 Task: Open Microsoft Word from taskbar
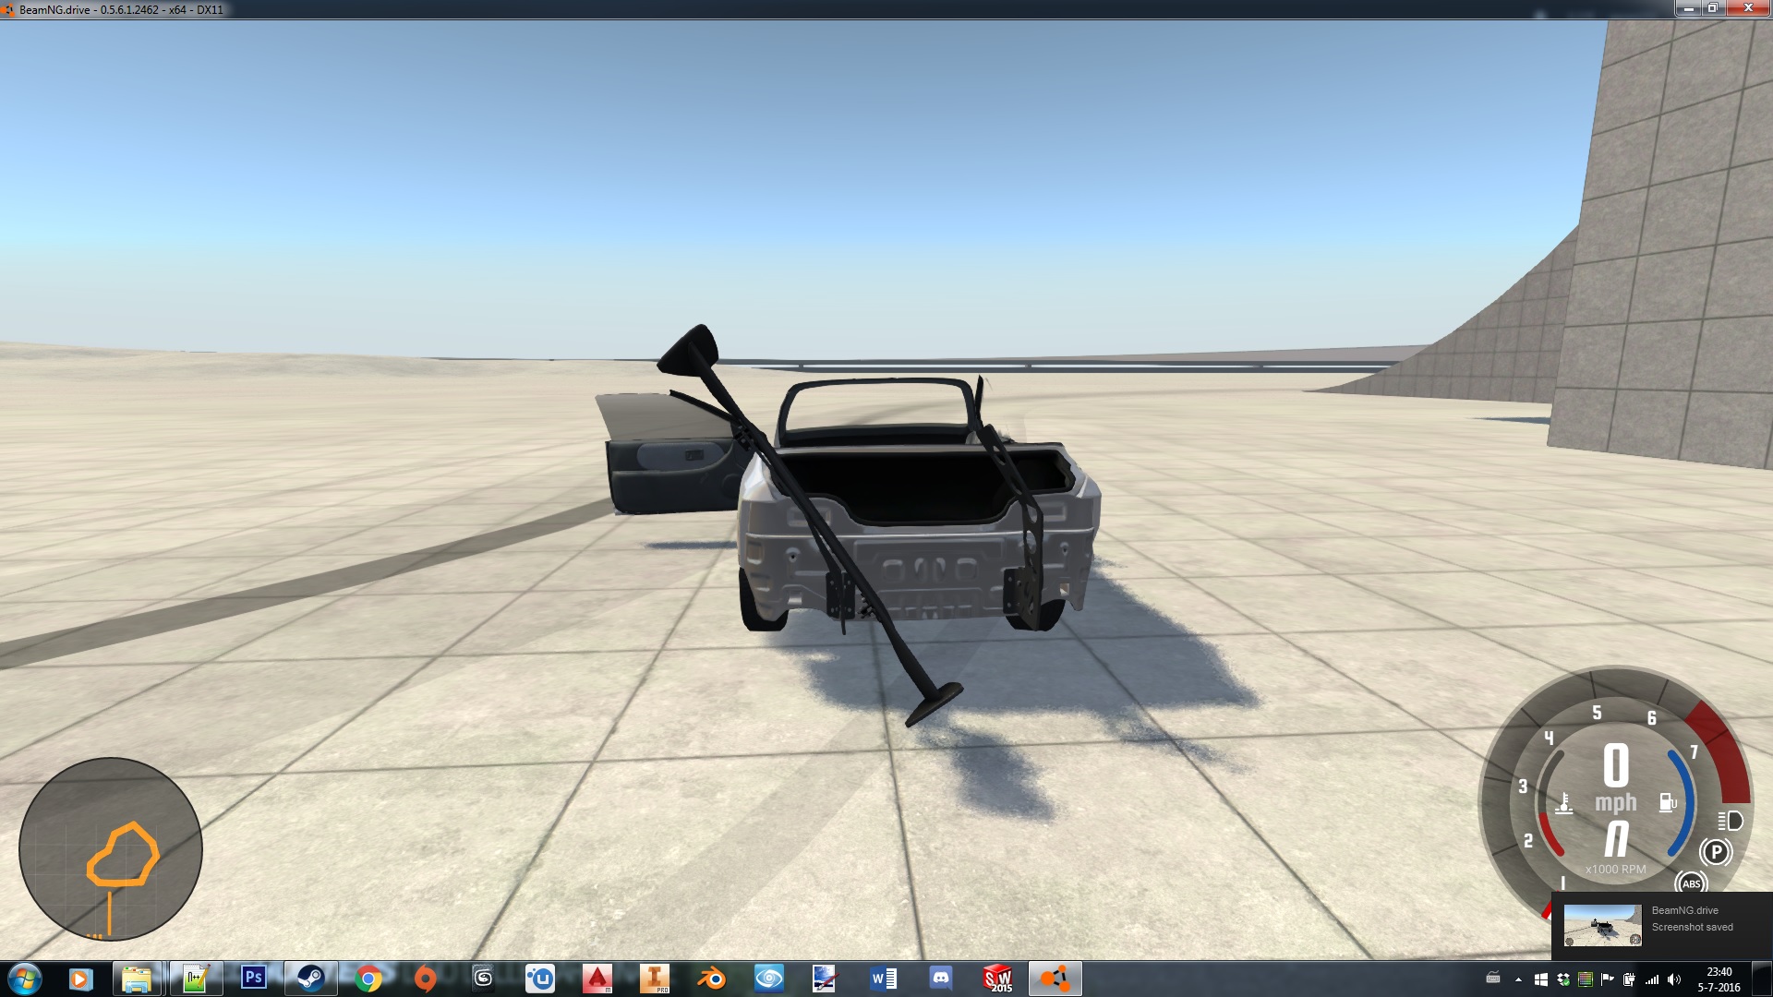[x=884, y=979]
